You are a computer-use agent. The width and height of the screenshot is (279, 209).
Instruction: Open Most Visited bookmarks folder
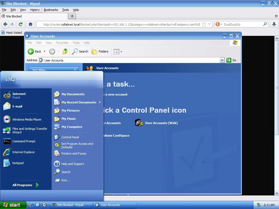11,33
